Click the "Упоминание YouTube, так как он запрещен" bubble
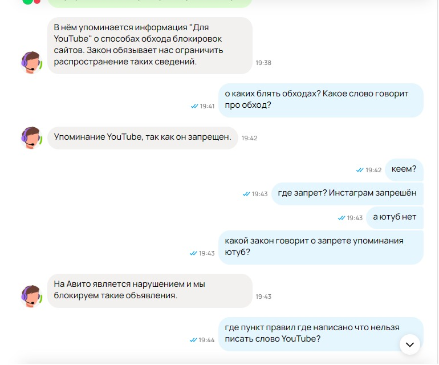The width and height of the screenshot is (439, 365). click(x=142, y=137)
